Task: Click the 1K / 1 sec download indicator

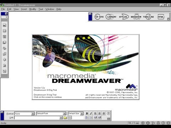Action: click(x=134, y=123)
